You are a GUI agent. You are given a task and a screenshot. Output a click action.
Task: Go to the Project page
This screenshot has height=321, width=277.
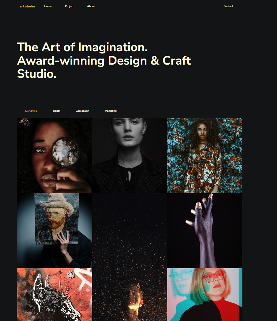point(69,6)
